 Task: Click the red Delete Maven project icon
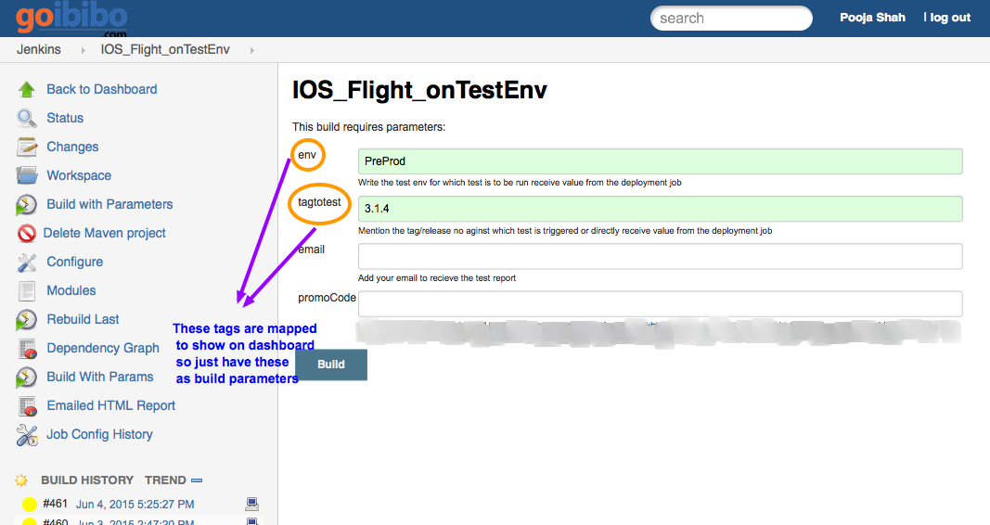(27, 234)
